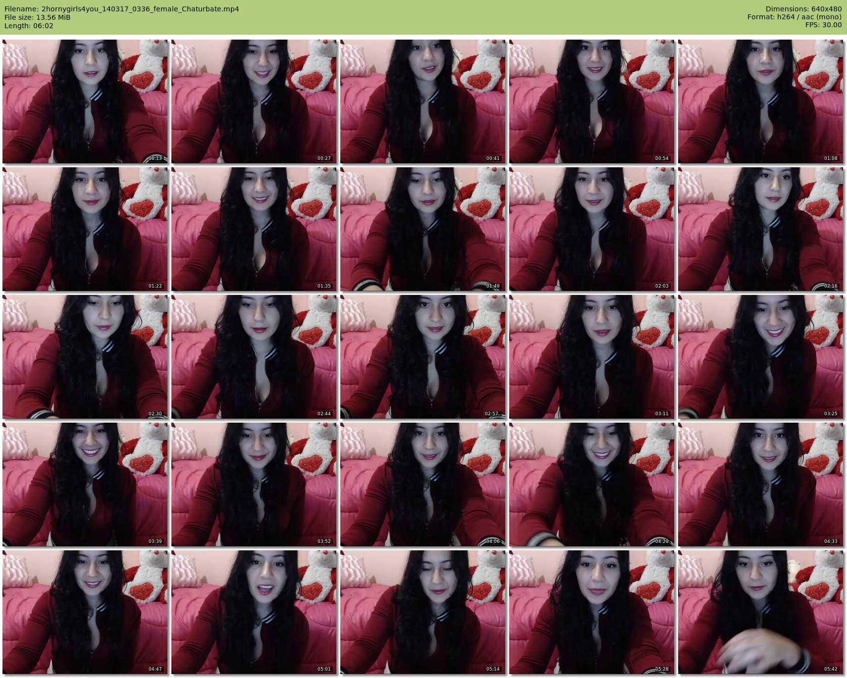Choose the frame stamped 02:03

pos(592,229)
